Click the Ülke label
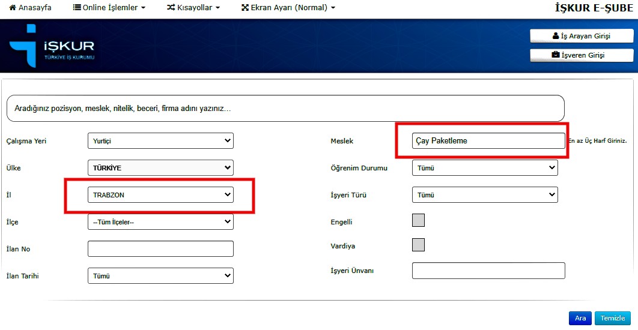 click(13, 168)
